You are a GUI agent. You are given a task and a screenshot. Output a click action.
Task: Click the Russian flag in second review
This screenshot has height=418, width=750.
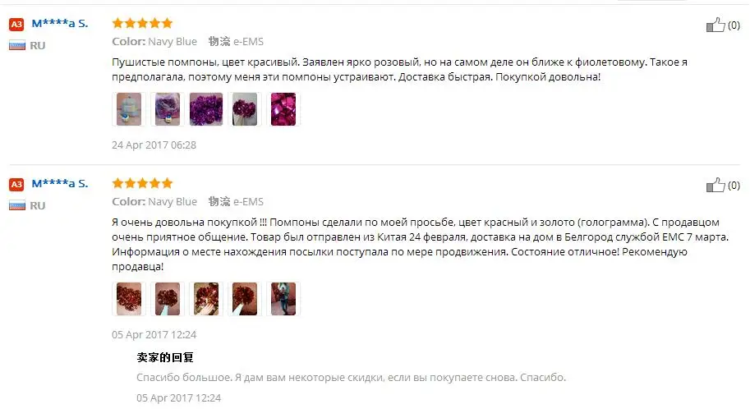[x=17, y=205]
